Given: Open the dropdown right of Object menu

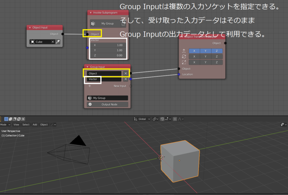Looking at the screenshot, I should point(53,125).
